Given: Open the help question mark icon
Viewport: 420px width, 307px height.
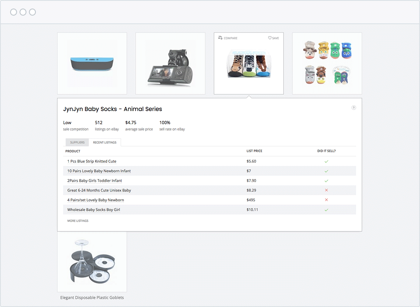Looking at the screenshot, I should click(x=354, y=108).
